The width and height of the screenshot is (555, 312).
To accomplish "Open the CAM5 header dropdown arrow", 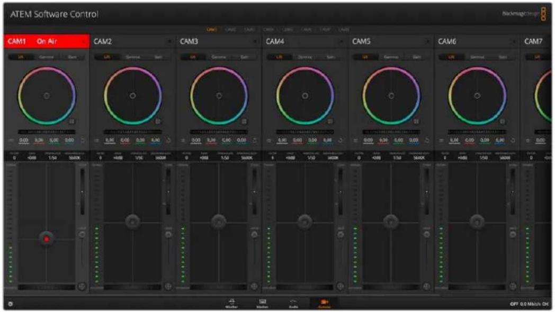I will point(428,42).
